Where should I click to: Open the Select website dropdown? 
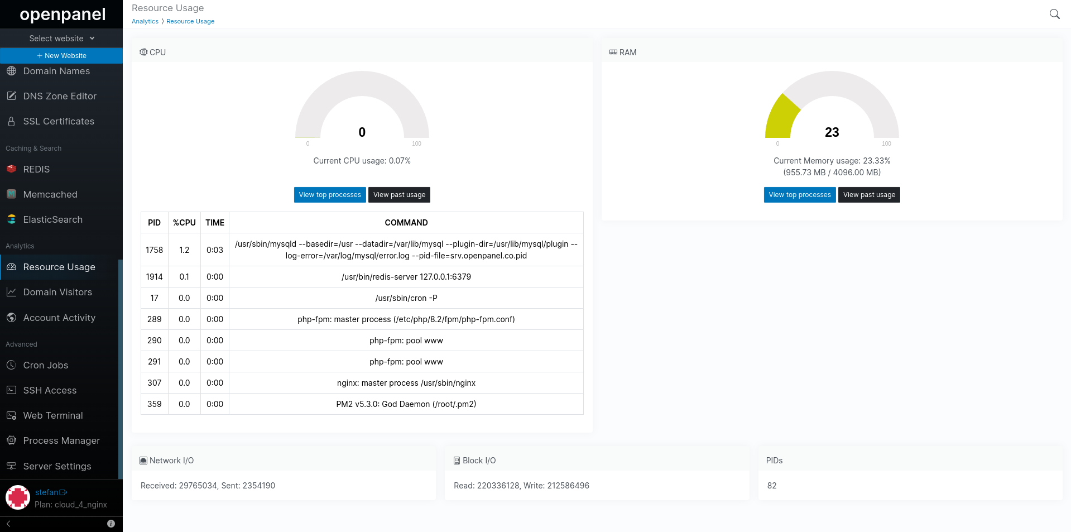(x=61, y=39)
